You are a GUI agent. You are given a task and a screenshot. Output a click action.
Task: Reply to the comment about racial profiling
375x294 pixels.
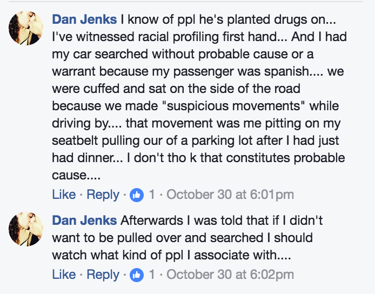(103, 195)
